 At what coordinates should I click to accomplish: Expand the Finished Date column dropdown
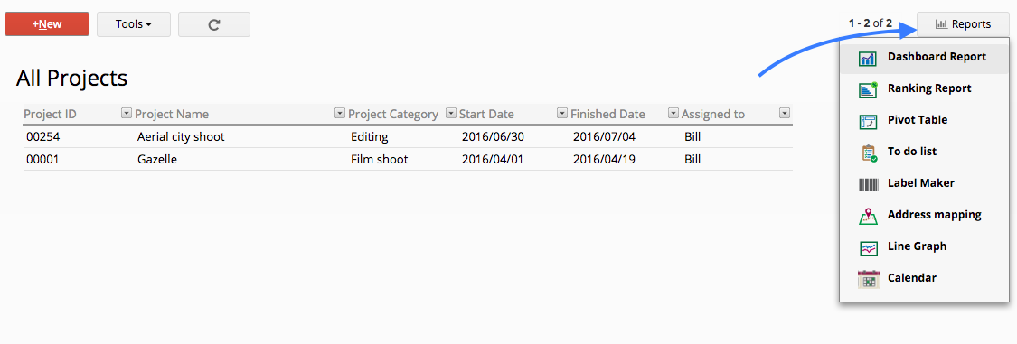pyautogui.click(x=673, y=114)
